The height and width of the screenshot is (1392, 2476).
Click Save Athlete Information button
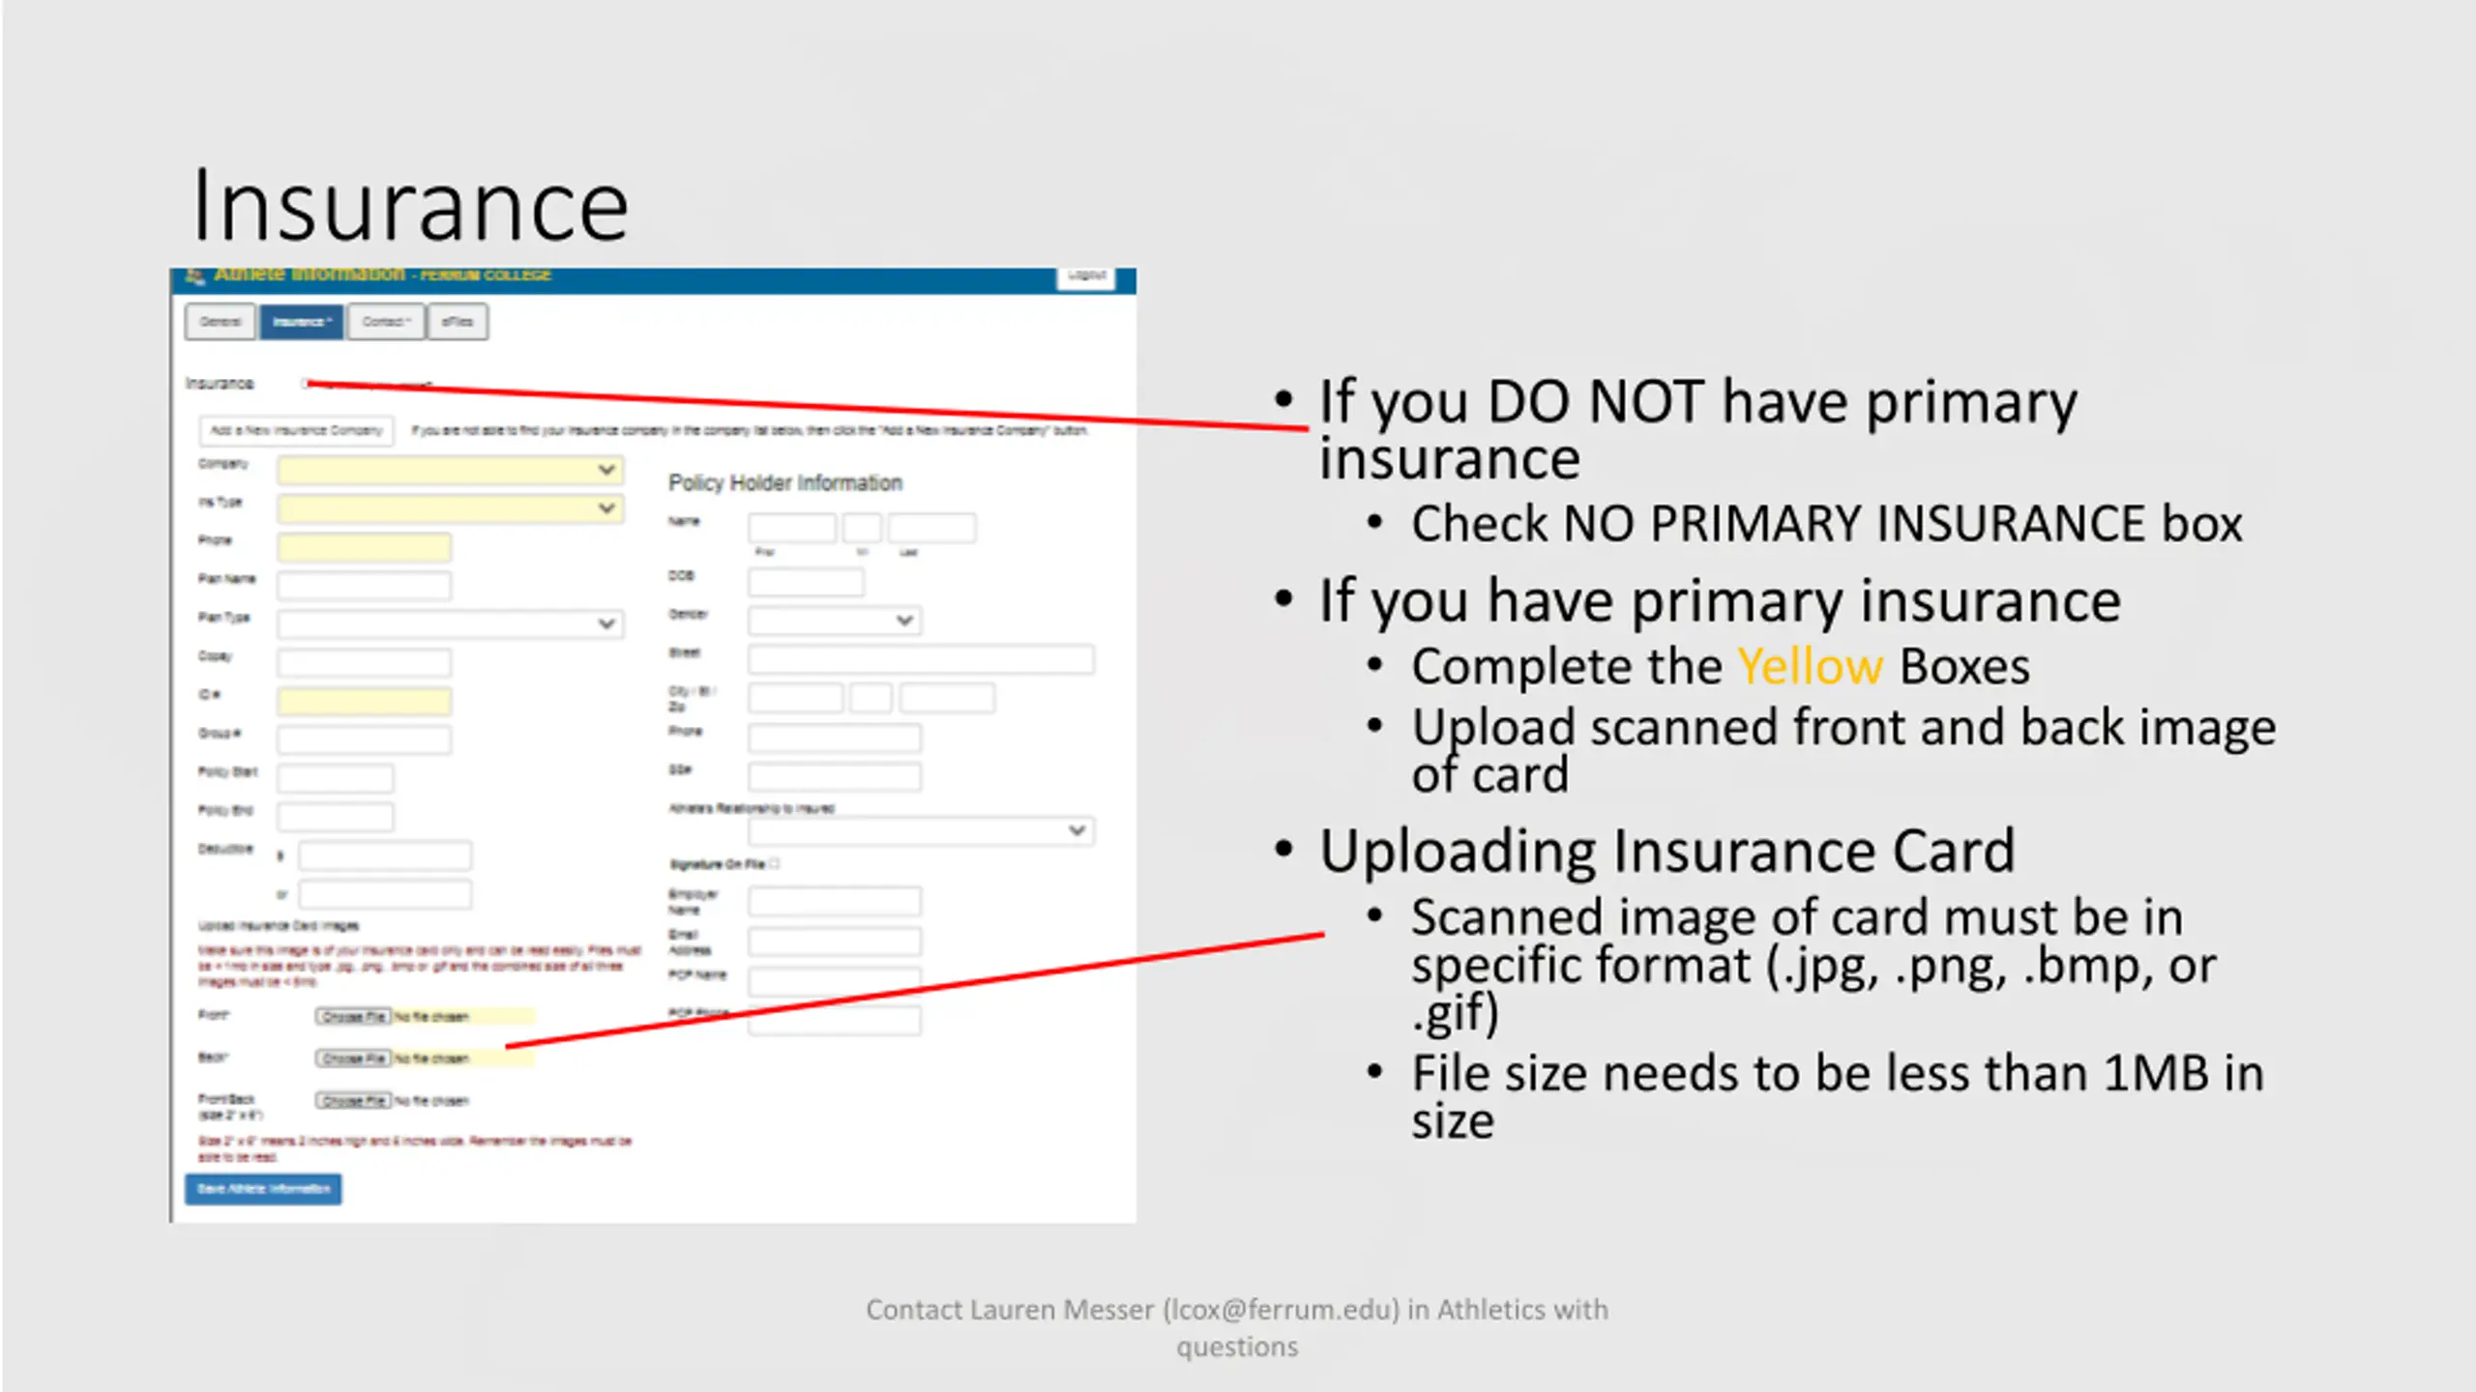(263, 1189)
